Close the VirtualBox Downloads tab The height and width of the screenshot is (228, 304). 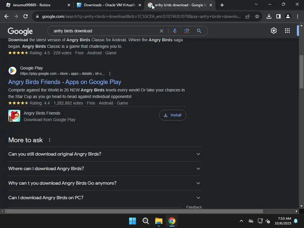pyautogui.click(x=140, y=5)
